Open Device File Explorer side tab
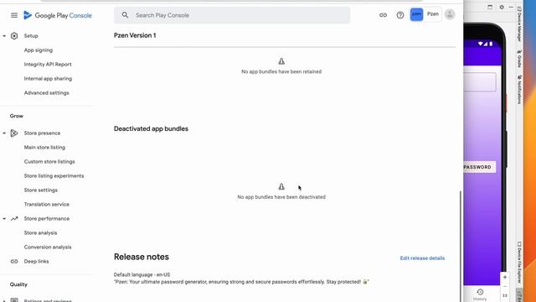Screen dimensions: 536x302 pos(519,262)
